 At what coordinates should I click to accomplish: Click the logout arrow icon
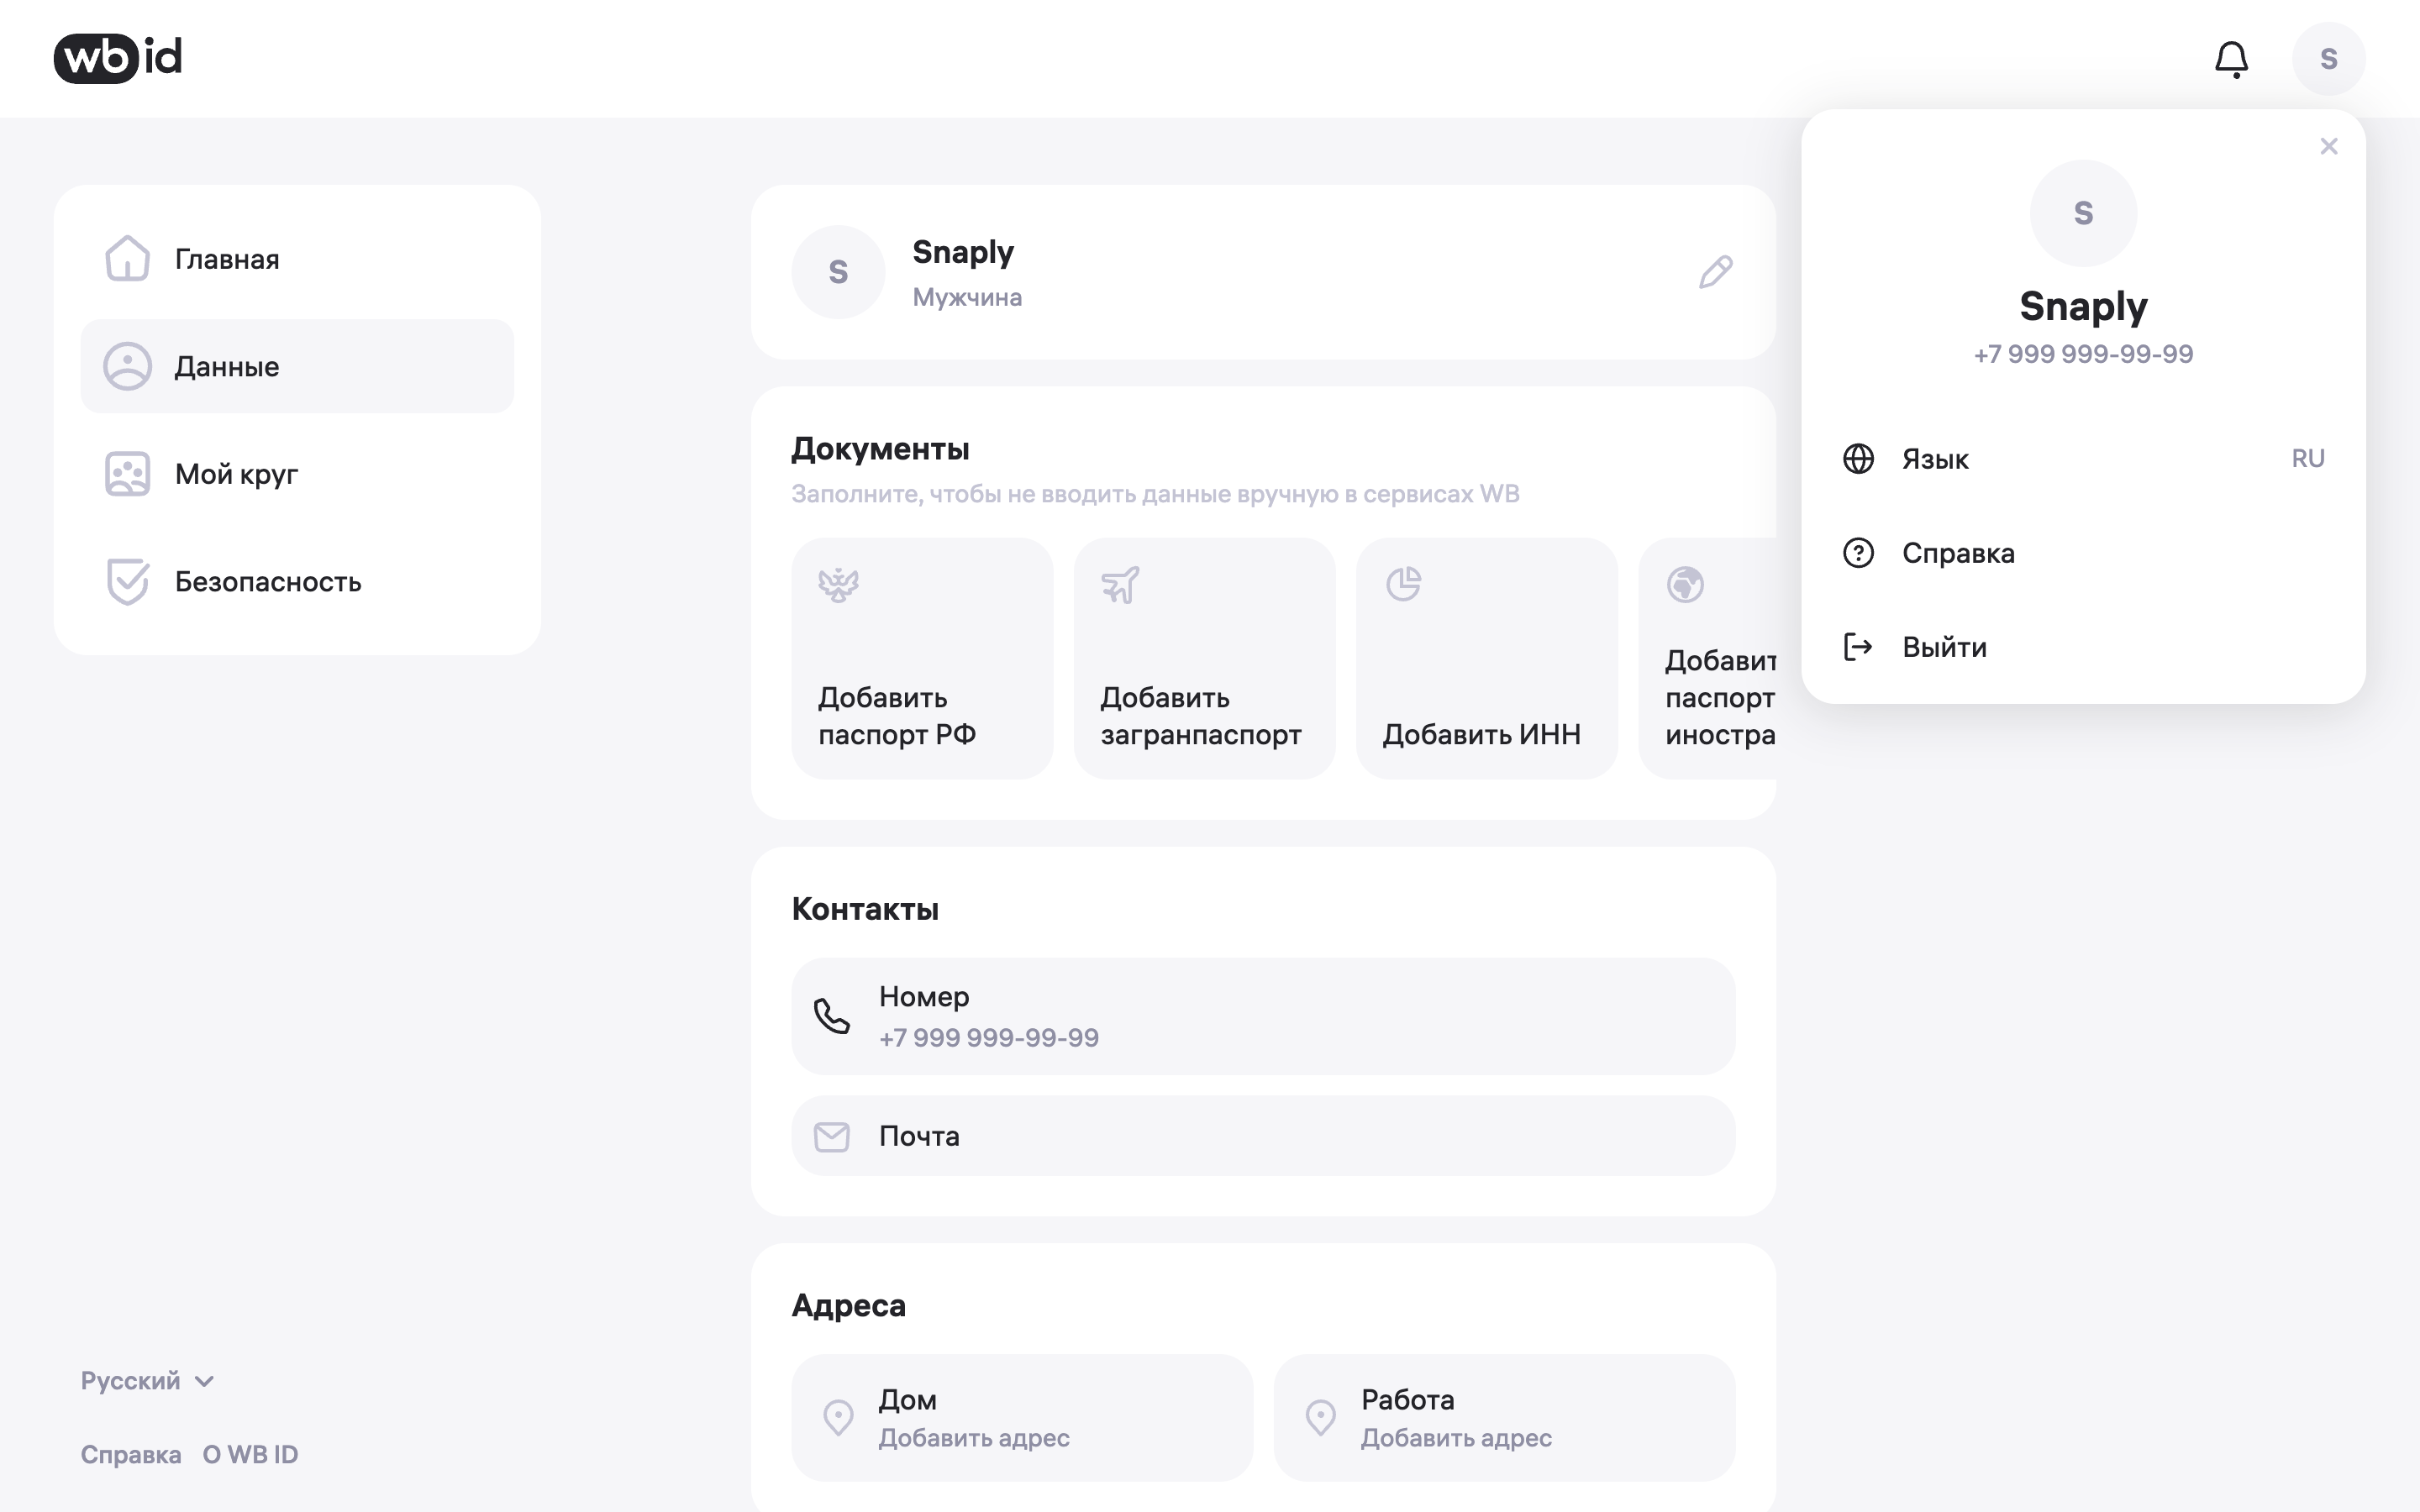[1858, 647]
